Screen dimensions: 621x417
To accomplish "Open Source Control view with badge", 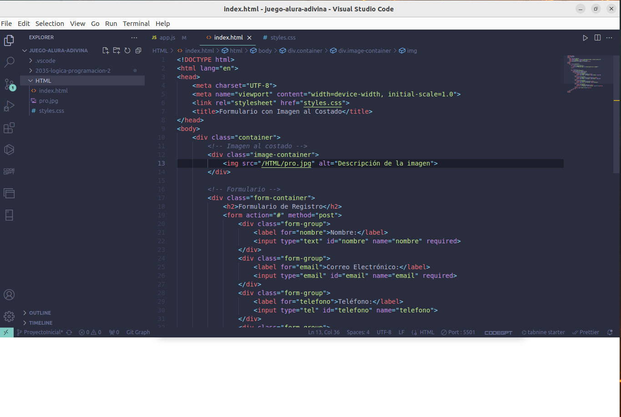I will coord(9,84).
